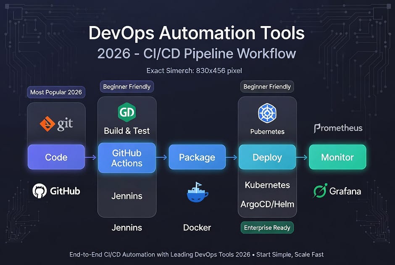Click the Beginner Friendly badge above Pubernetes
Viewport: 395px width, 265px height.
[x=267, y=87]
